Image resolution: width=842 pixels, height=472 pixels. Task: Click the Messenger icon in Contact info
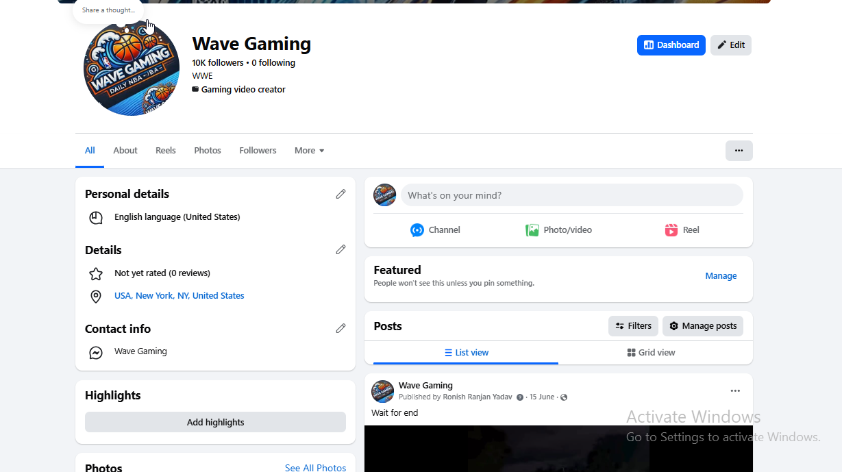coord(96,353)
